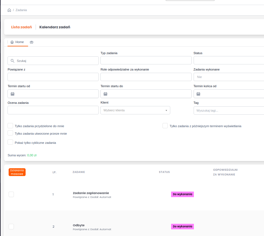Check Tylko zadania utworzone przeze mnie
The width and height of the screenshot is (264, 236).
[x=10, y=133]
